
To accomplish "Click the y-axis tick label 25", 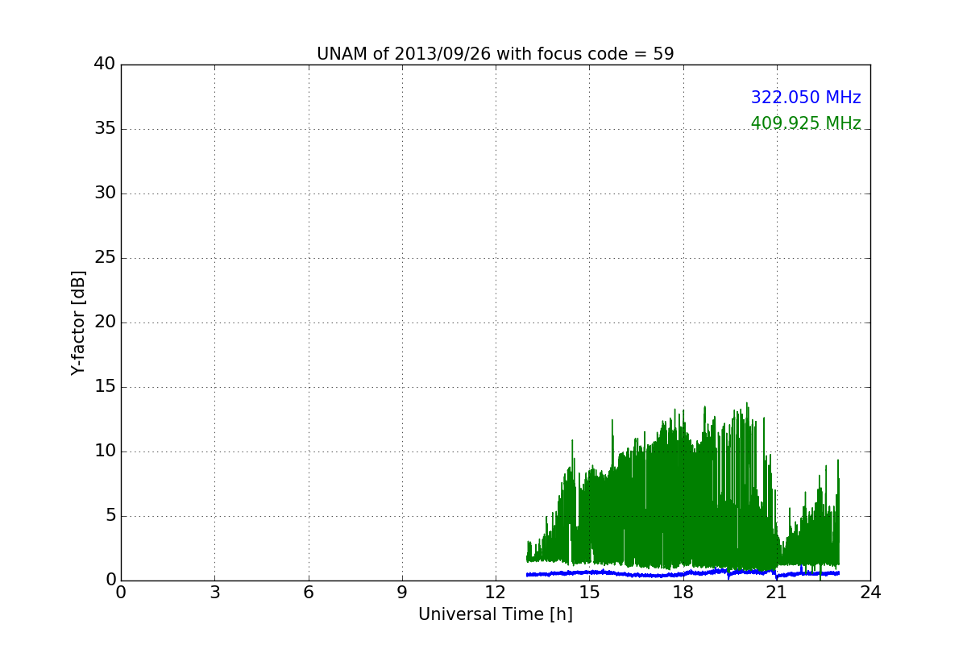I will tap(105, 257).
